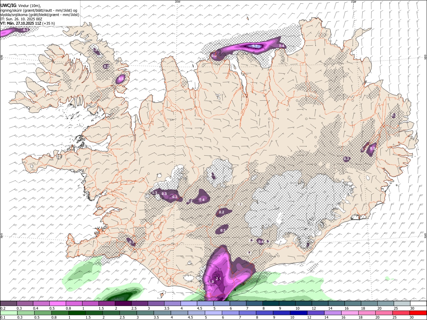Choose the purple swatch at 12 in the lower legend

click(x=315, y=313)
